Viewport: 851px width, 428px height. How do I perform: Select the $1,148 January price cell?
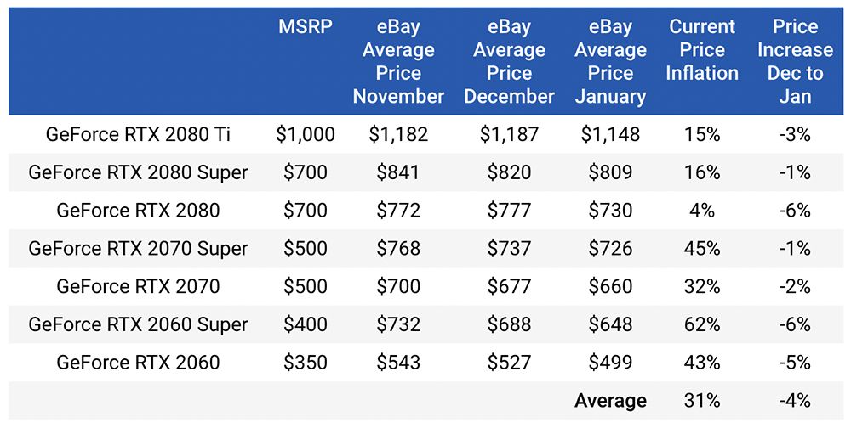pos(610,134)
